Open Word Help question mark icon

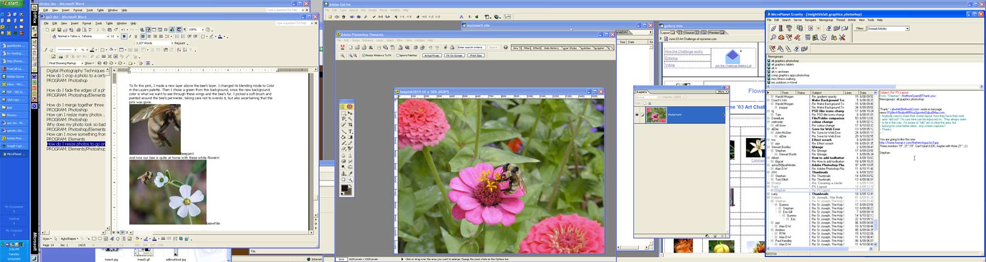[x=208, y=30]
